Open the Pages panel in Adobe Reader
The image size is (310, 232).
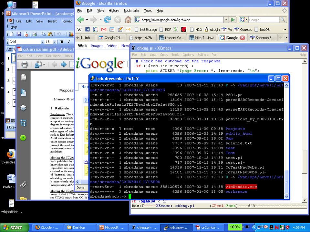23,77
